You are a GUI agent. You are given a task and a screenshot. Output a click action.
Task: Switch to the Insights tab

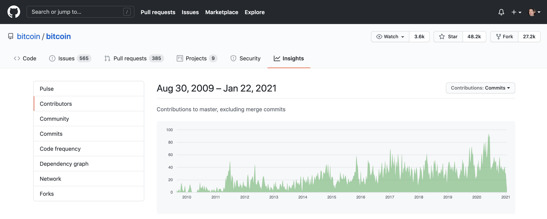click(x=289, y=58)
